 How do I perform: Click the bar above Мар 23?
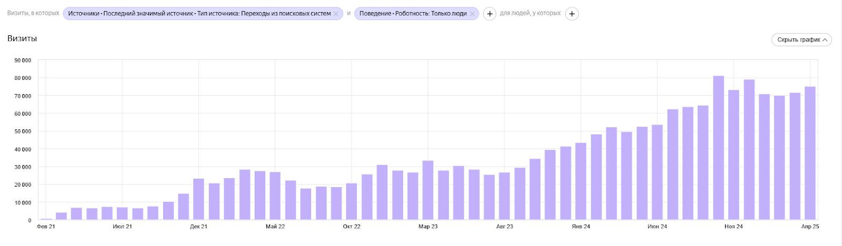[428, 190]
